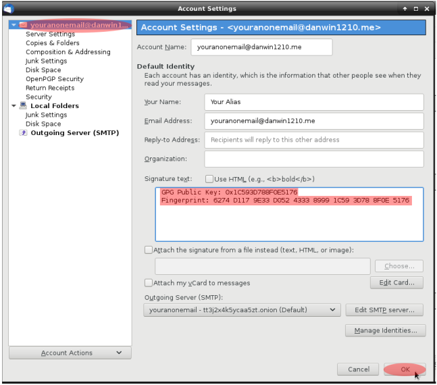Toggle Attach my vCard to messages
437x385 pixels.
click(x=149, y=283)
